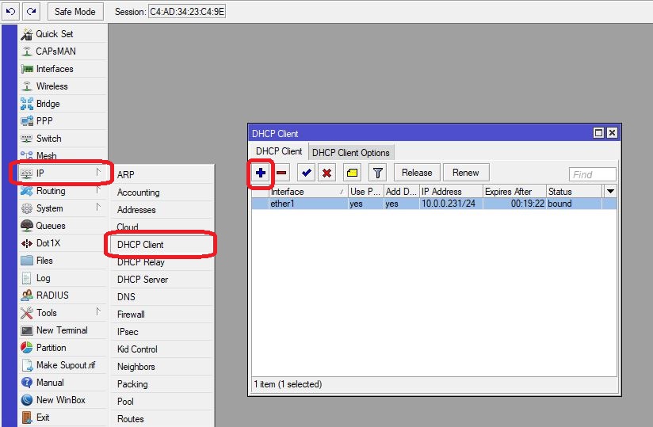Click the funnel Filter icon

pos(377,173)
